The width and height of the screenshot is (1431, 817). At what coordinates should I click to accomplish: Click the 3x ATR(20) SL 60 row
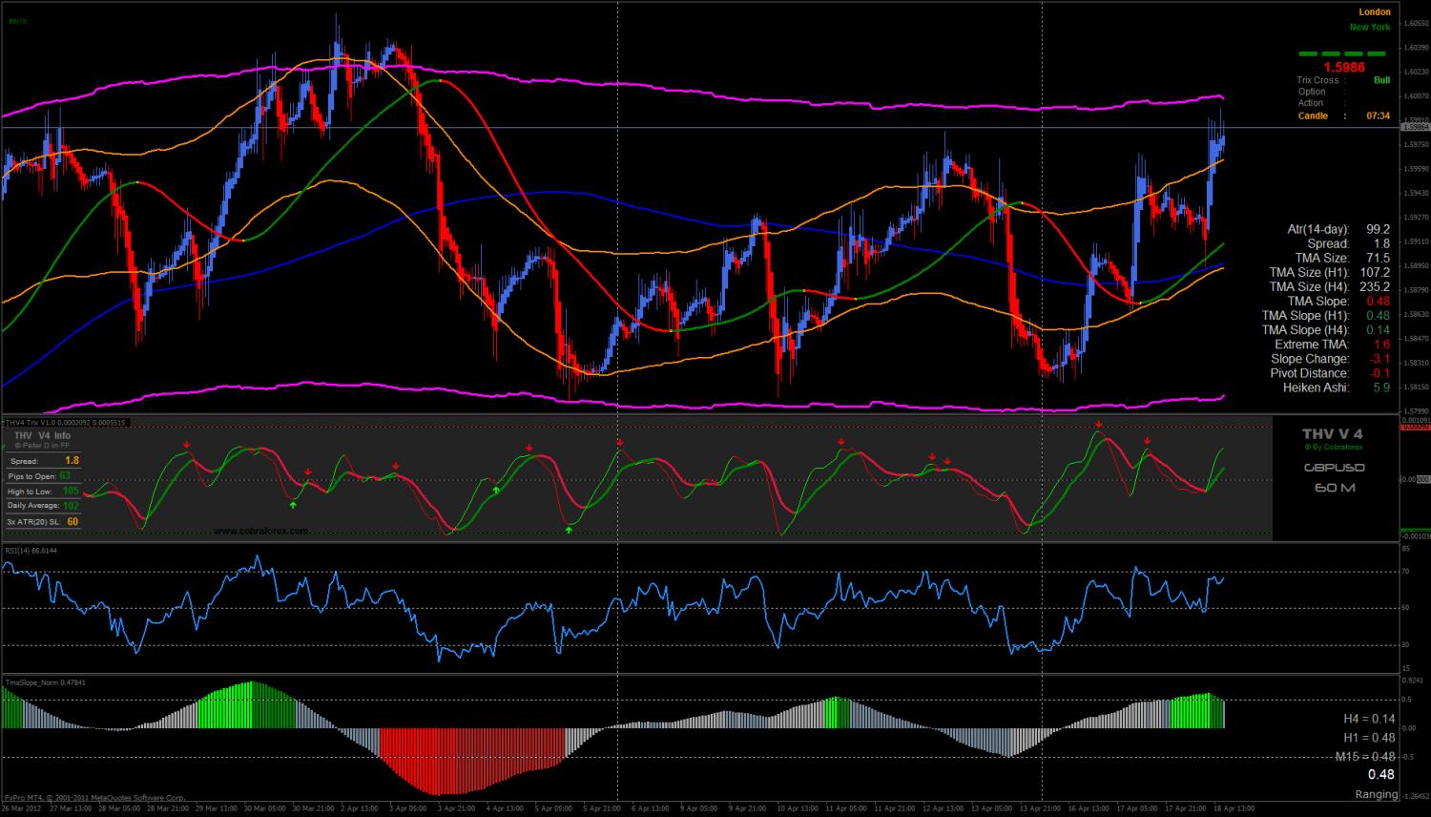(43, 521)
